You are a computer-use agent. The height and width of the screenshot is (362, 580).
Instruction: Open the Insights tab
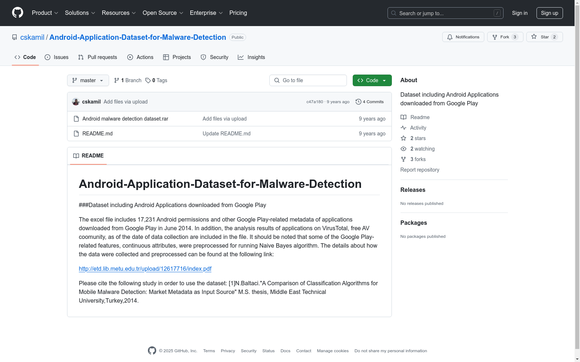point(252,57)
